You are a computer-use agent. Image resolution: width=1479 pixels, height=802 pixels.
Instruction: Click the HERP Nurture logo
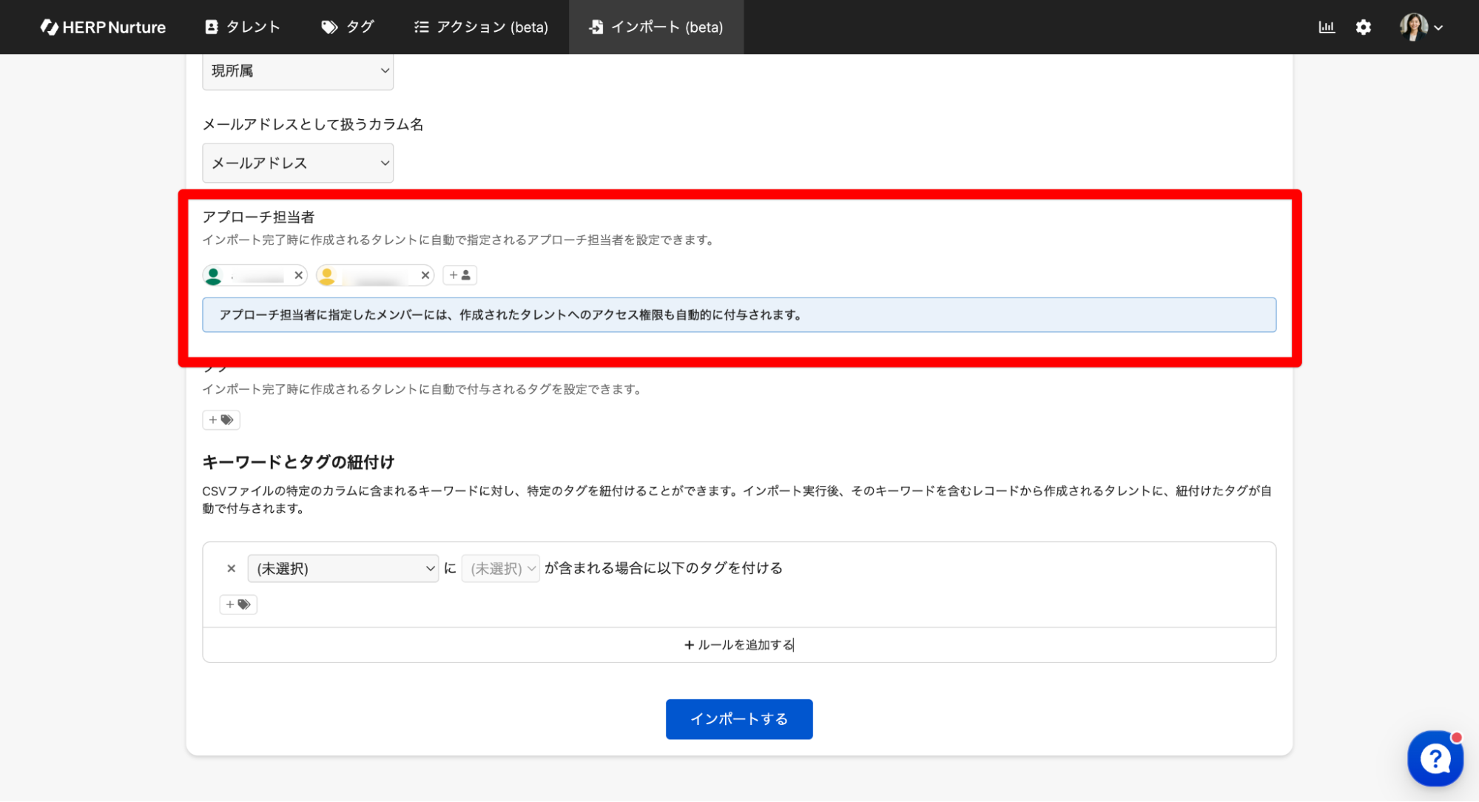(103, 27)
